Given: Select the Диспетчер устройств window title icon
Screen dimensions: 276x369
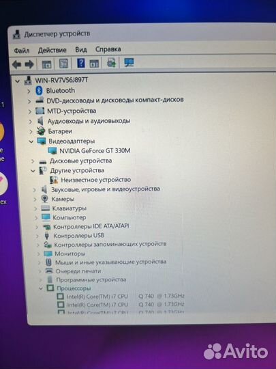Looking at the screenshot, I should click(x=16, y=34).
